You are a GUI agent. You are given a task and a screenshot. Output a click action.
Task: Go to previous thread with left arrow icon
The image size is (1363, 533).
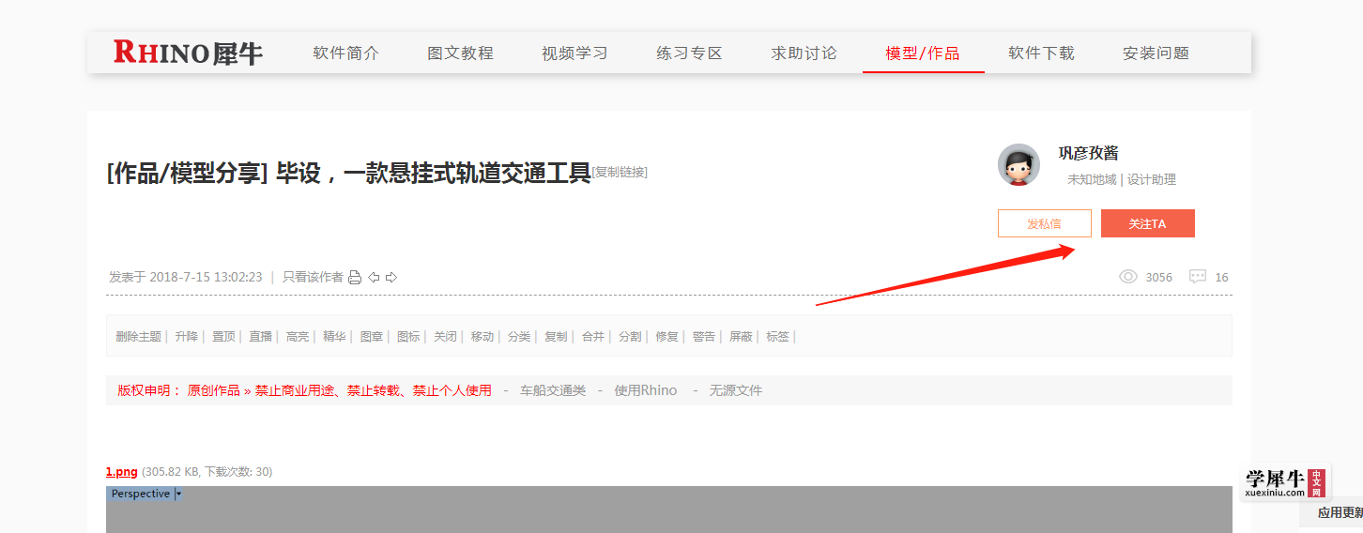coord(374,277)
